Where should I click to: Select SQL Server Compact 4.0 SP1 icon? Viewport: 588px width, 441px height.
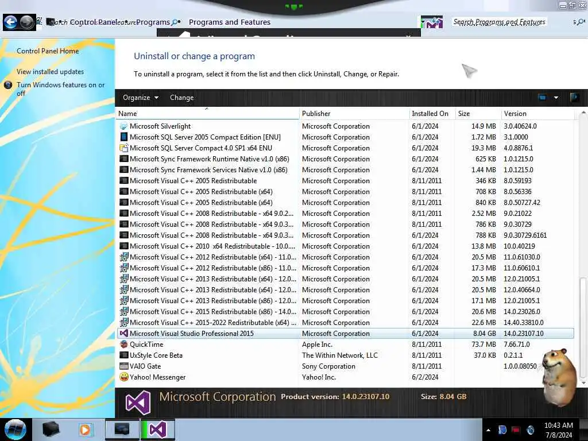(x=123, y=148)
